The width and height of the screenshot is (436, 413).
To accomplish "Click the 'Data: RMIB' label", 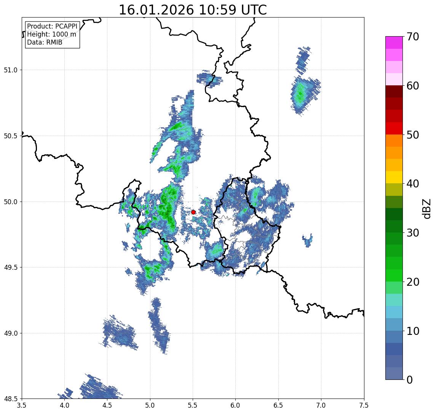I will click(x=45, y=42).
